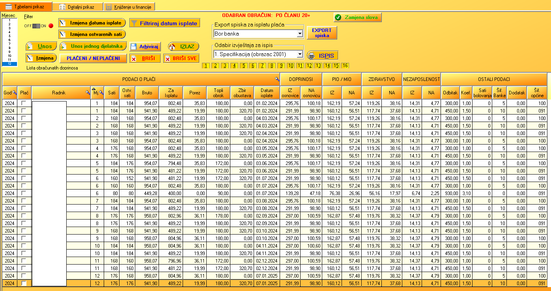Click the red filter indicator dot
This screenshot has height=291, width=551.
pos(50,26)
